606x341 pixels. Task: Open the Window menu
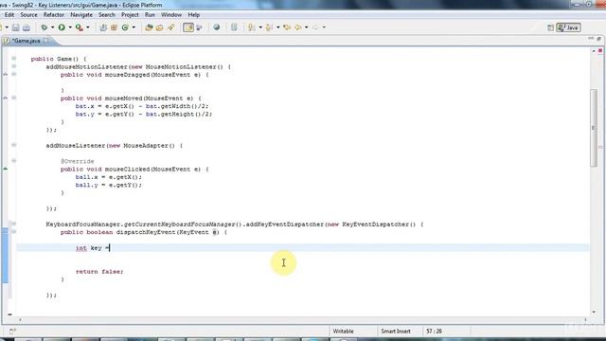click(171, 15)
